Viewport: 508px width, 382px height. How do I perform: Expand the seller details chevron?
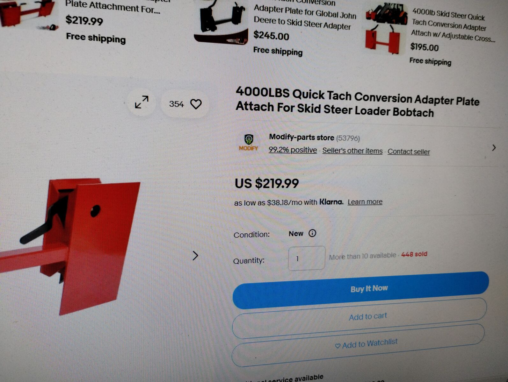494,148
